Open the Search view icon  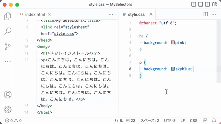coord(8,31)
